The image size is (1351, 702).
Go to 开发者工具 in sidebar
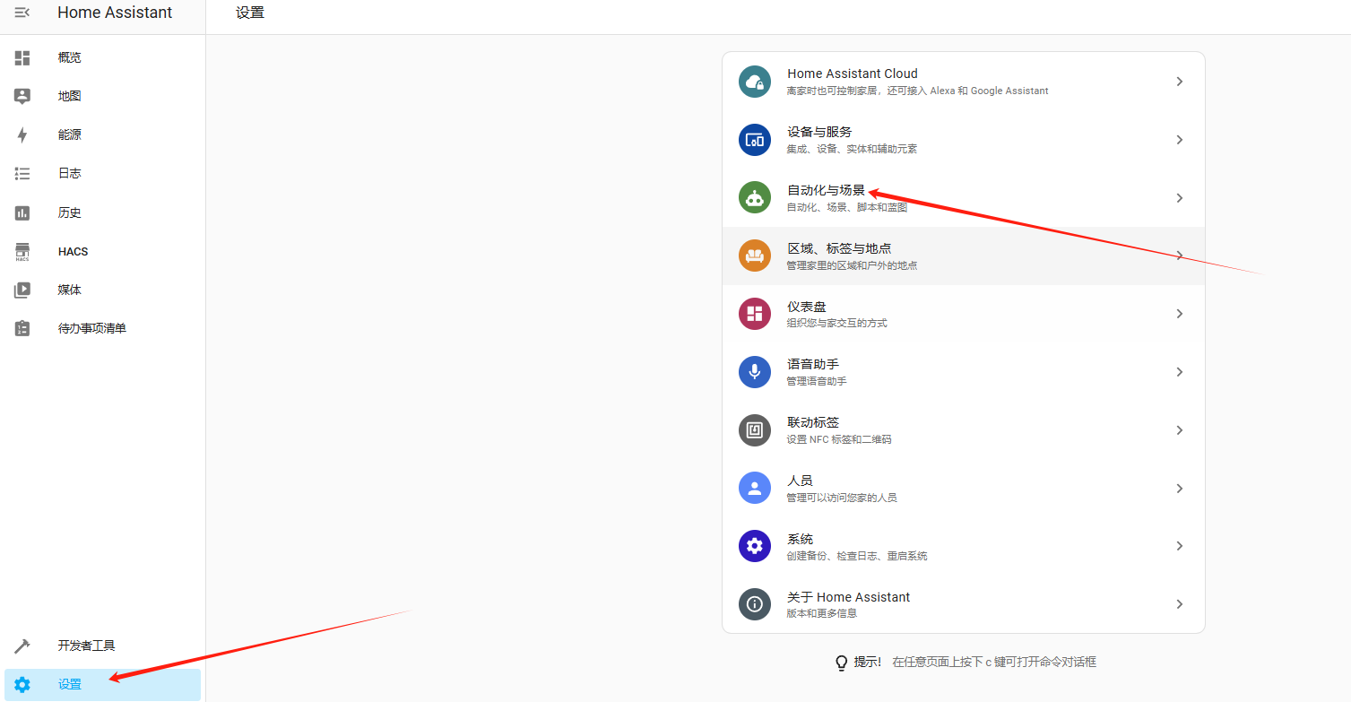(86, 646)
